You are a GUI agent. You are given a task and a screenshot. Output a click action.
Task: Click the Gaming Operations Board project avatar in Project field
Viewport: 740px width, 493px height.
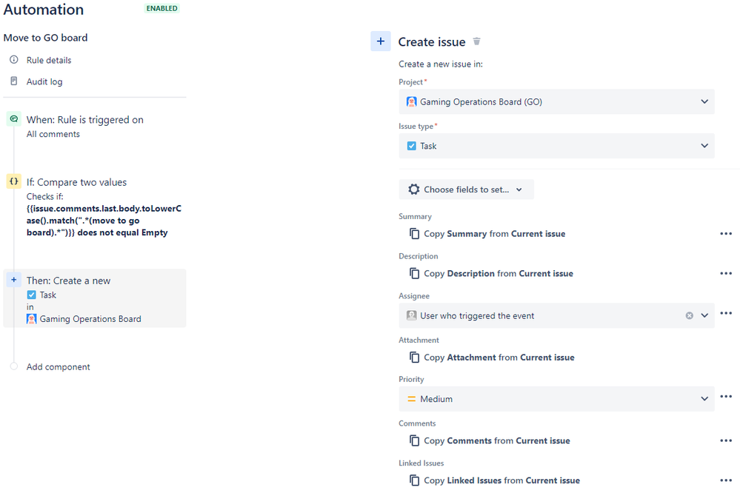pyautogui.click(x=412, y=101)
